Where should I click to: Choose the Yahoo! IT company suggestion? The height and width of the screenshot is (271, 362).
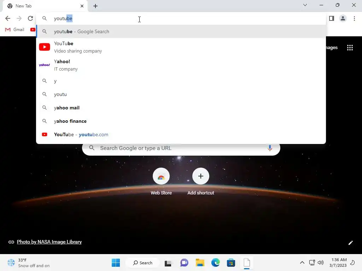coord(181,65)
